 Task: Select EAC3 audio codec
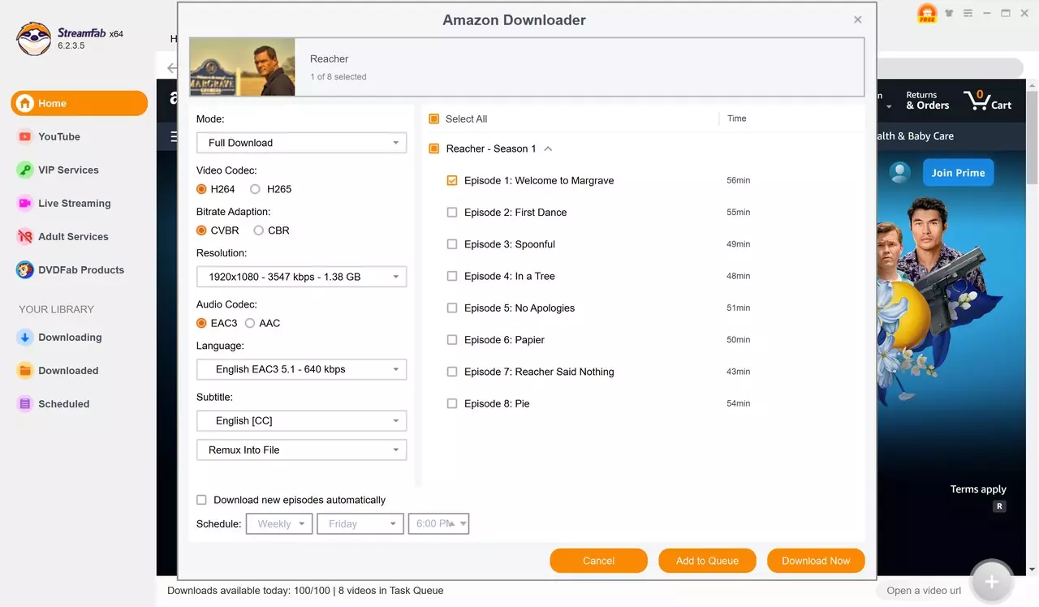201,323
